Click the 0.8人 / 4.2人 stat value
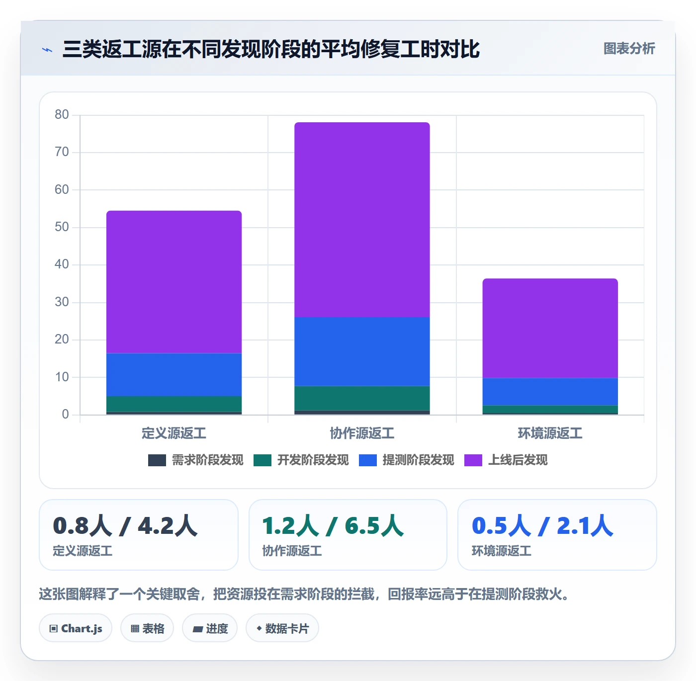This screenshot has width=696, height=681. pyautogui.click(x=125, y=526)
